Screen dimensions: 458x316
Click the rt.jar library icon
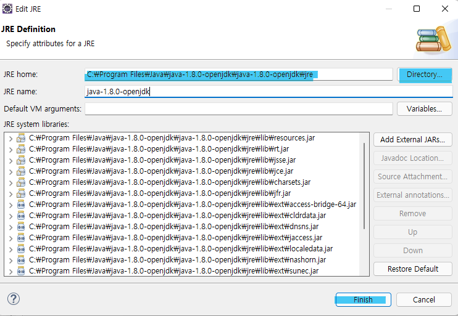pyautogui.click(x=21, y=149)
